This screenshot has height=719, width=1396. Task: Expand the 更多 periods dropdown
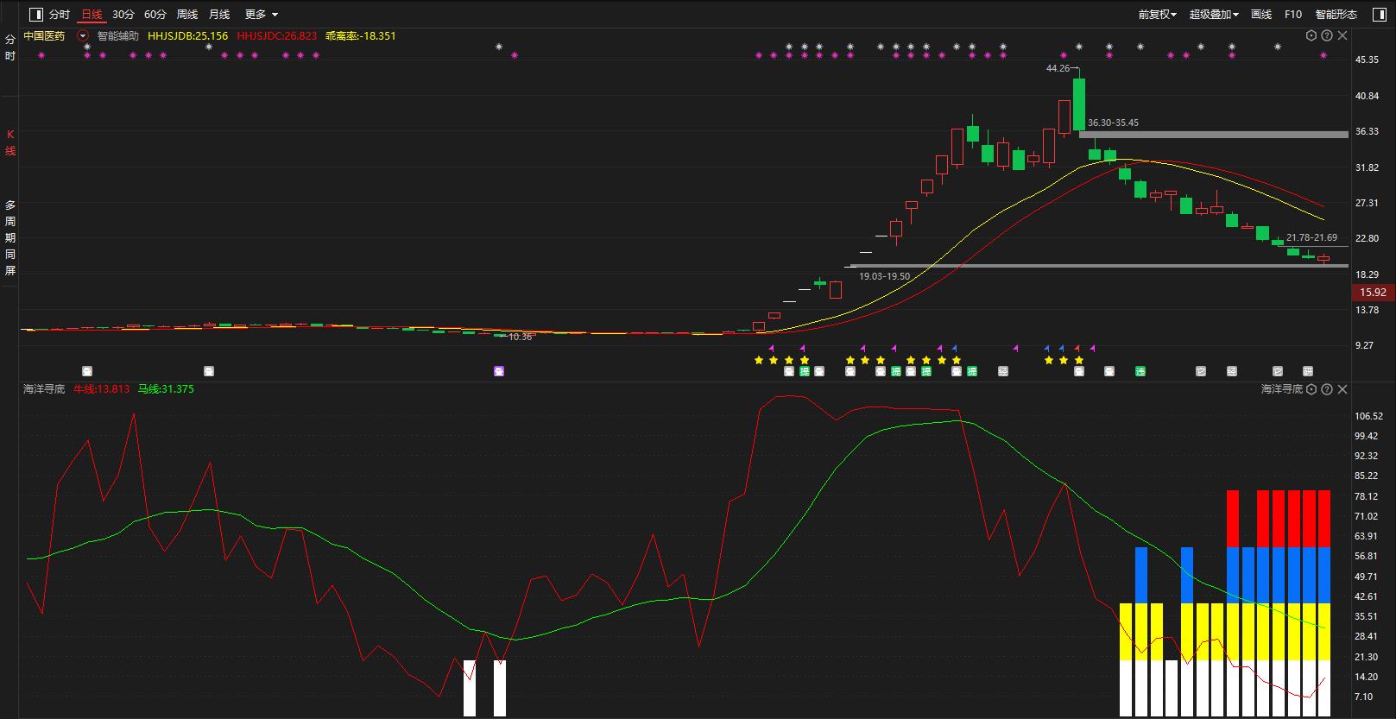coord(262,15)
